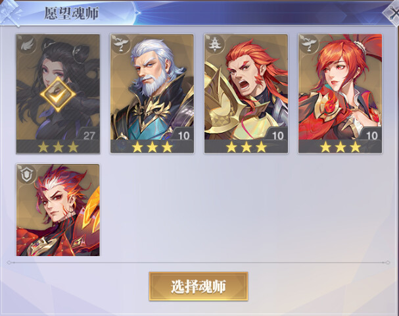Close the 愿望魂师 dialog with the X
Screen dimensions: 399x316
(393, 14)
